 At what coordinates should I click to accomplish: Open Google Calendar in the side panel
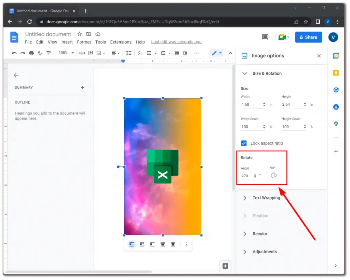336,55
